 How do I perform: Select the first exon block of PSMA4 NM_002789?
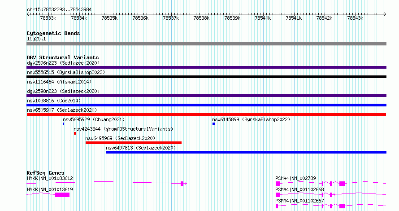(278, 184)
